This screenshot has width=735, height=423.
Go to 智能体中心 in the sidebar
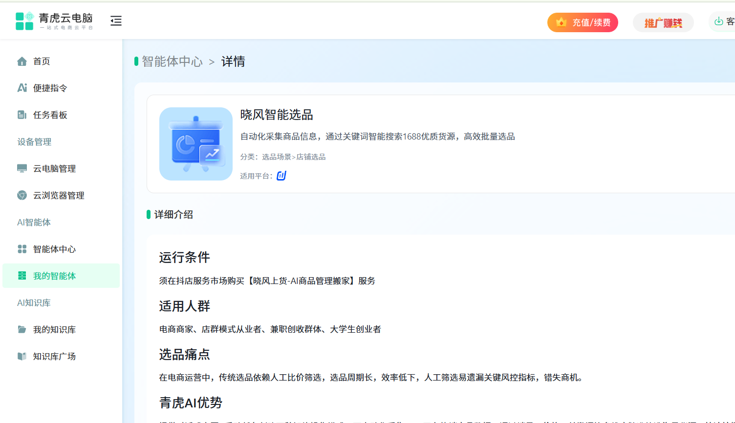click(61, 249)
